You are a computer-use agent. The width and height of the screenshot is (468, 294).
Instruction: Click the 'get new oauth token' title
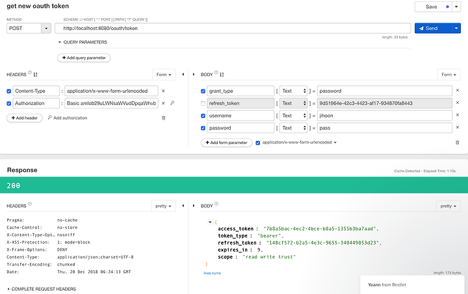click(38, 6)
